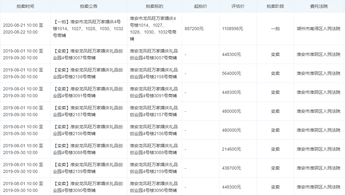Click 变卖 stage in the 3057号商铺 row
Viewport: 345px width, 195px height.
(275, 54)
